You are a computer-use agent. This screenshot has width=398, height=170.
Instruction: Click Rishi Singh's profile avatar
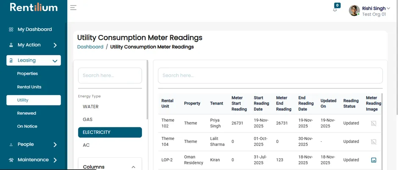pos(354,11)
